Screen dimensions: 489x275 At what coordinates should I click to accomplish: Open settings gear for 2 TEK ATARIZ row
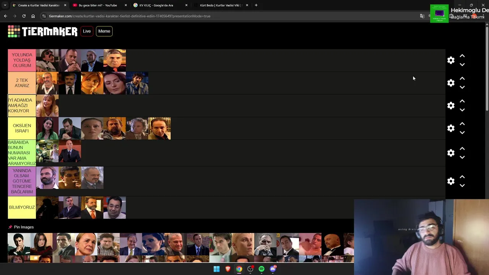[451, 83]
